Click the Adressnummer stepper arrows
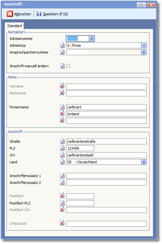Screen dimensions: 162x244 pyautogui.click(x=91, y=39)
